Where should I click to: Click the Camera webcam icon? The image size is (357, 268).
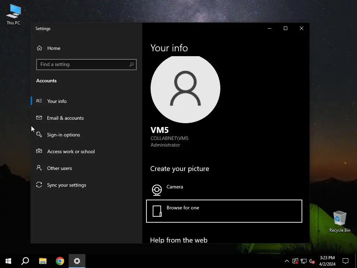(157, 190)
